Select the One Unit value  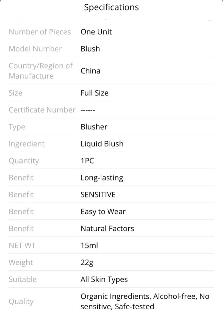pyautogui.click(x=96, y=32)
